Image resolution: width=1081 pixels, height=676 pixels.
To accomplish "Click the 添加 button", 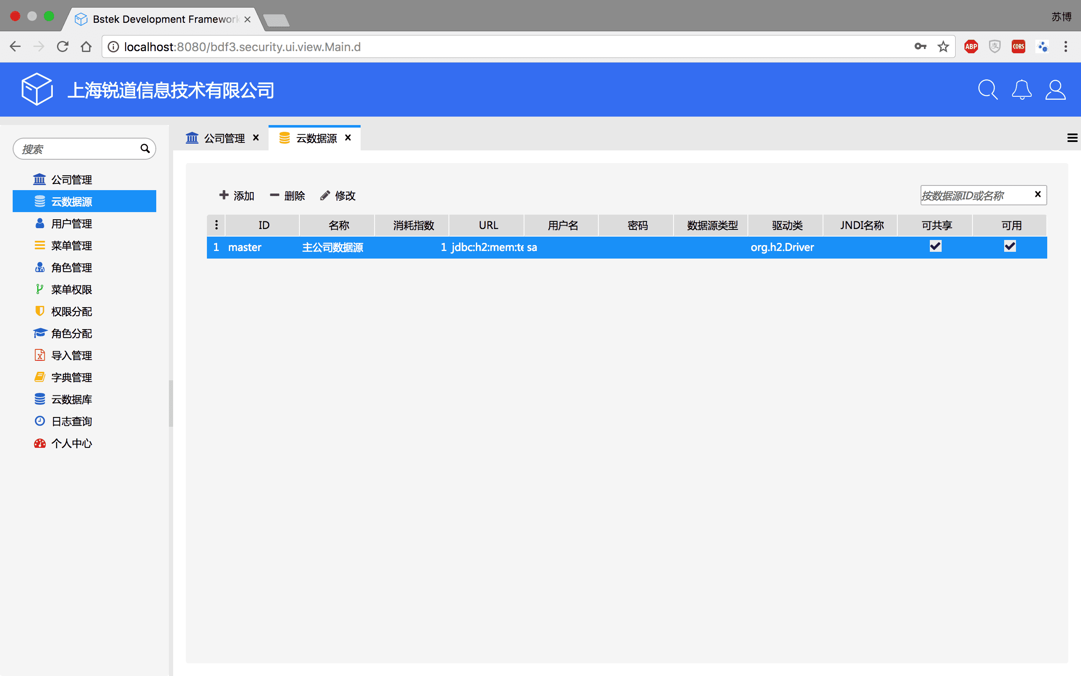I will tap(237, 195).
